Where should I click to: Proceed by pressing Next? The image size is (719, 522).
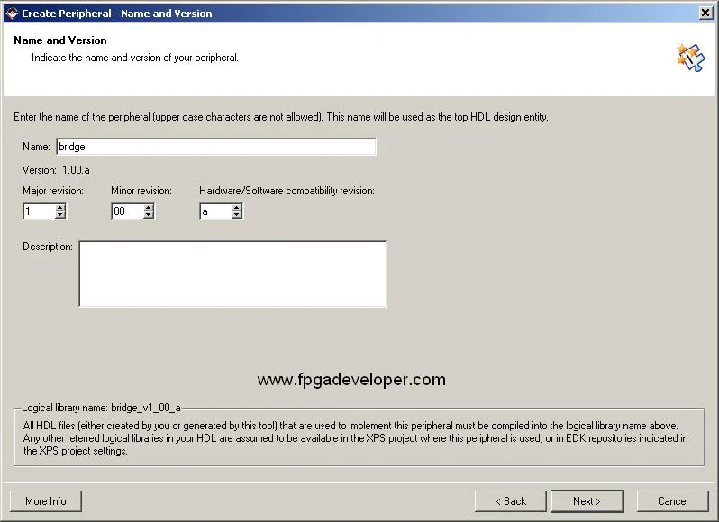[x=586, y=501]
